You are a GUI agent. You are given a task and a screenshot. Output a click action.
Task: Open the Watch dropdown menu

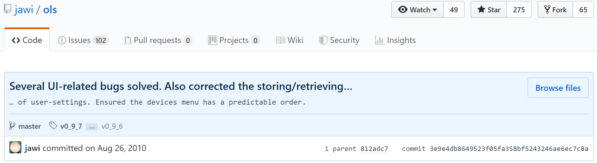click(x=418, y=10)
